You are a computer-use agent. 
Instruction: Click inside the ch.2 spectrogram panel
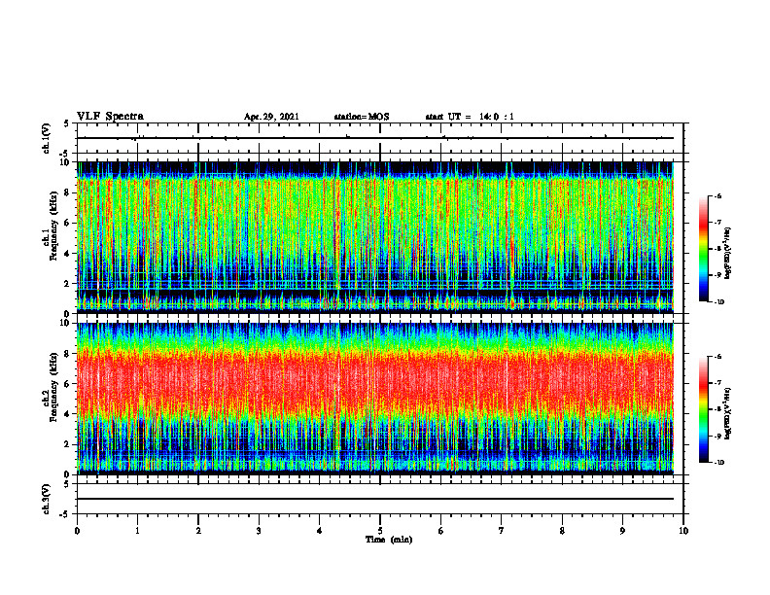(375, 399)
